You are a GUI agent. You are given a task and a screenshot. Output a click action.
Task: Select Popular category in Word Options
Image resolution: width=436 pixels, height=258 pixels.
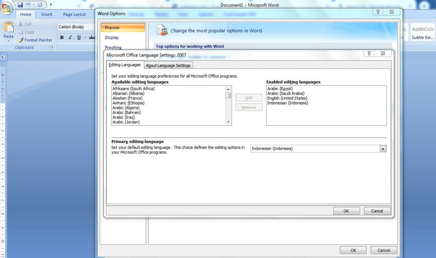coord(123,28)
